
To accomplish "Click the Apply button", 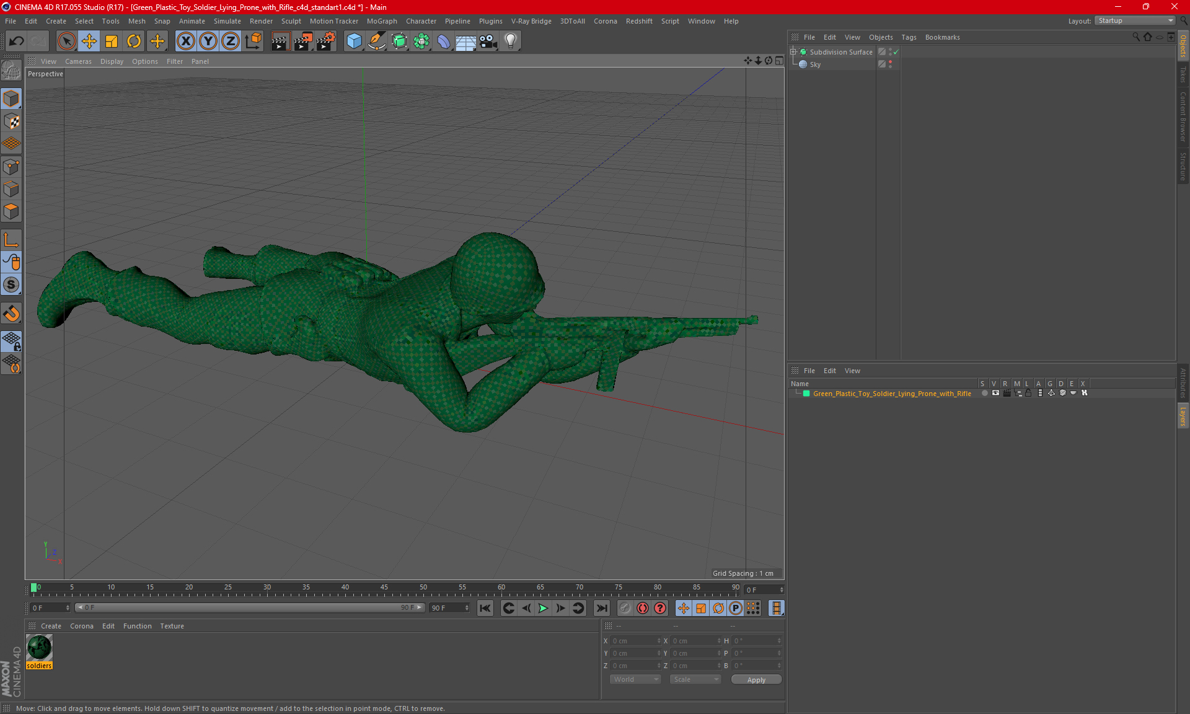I will [756, 679].
